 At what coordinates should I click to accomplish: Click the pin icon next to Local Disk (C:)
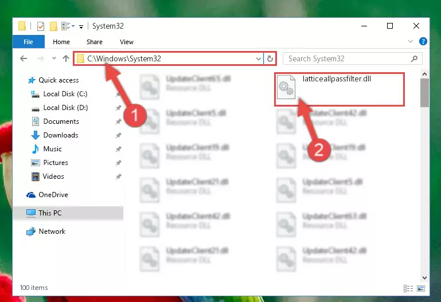tap(118, 94)
